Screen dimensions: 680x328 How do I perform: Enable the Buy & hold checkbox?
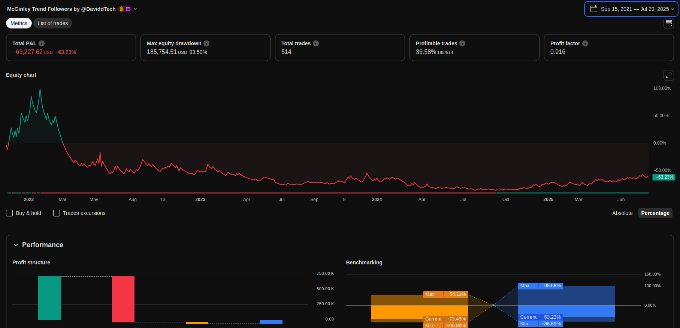coord(10,213)
